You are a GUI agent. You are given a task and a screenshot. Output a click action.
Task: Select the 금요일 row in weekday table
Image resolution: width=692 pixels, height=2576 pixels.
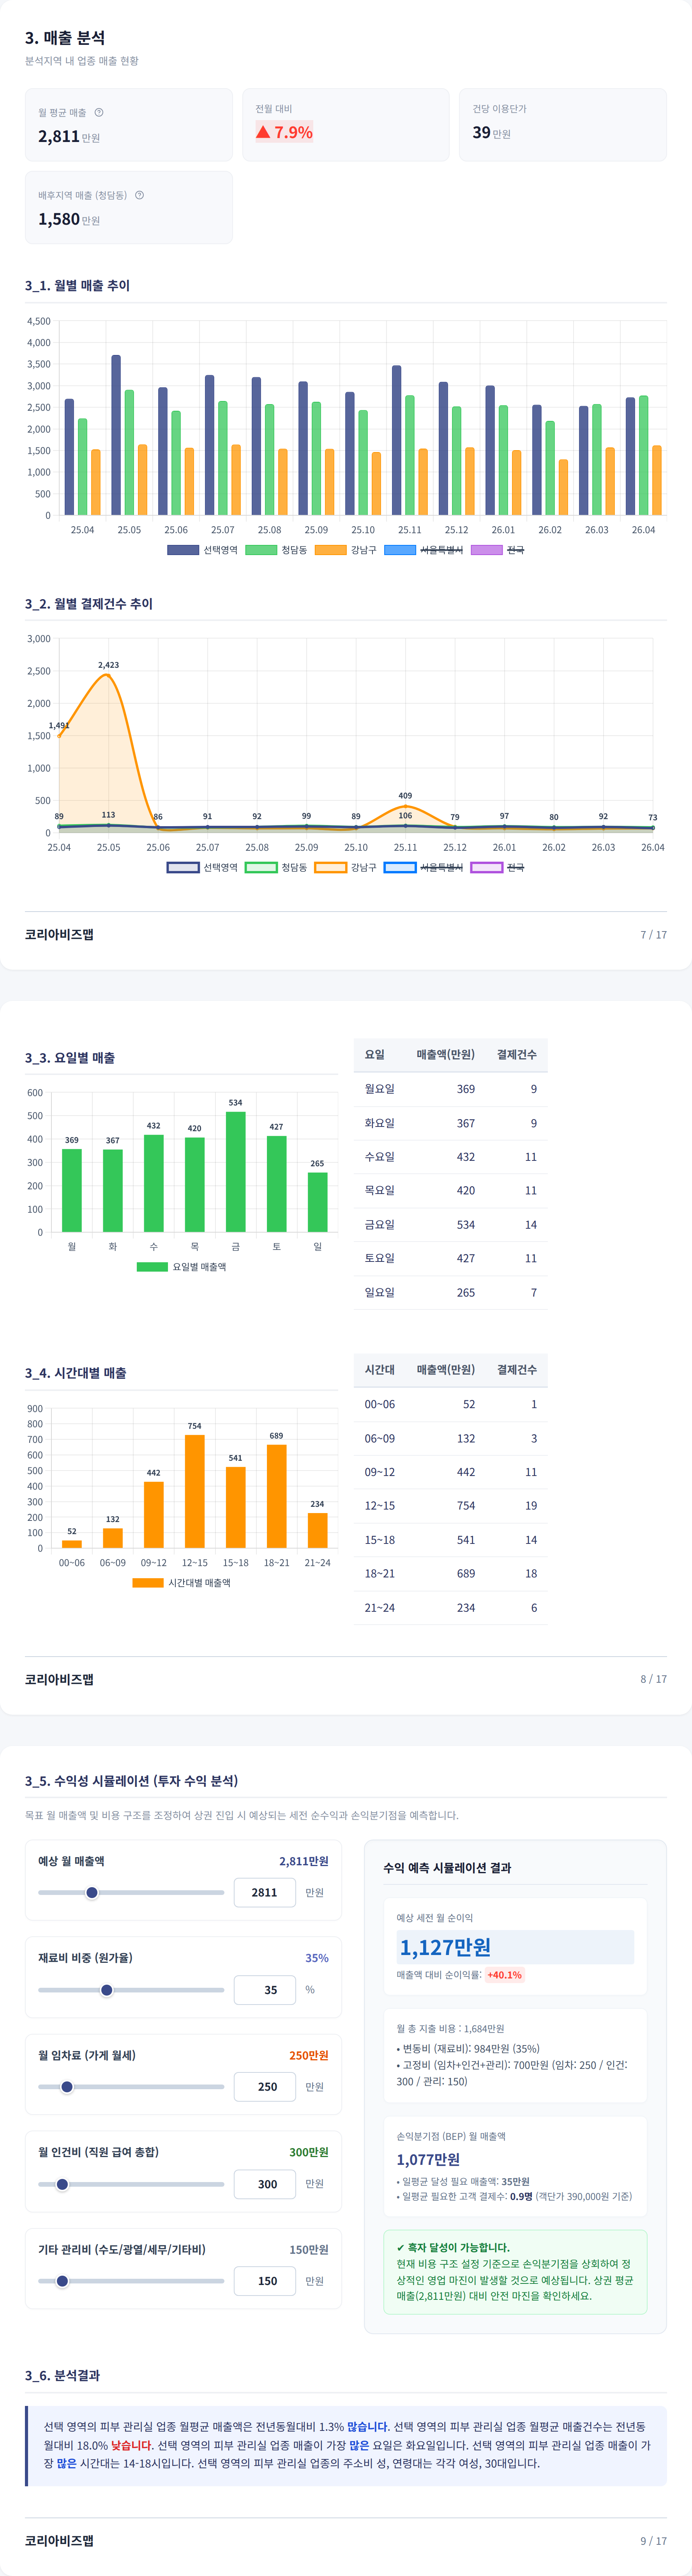coord(450,1225)
